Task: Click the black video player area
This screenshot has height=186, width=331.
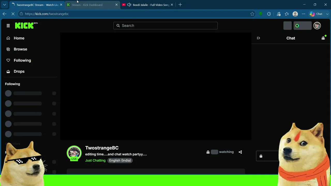Action: click(x=156, y=86)
